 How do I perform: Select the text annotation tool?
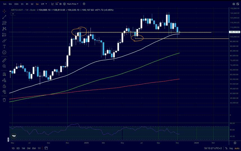[x=4, y=46]
